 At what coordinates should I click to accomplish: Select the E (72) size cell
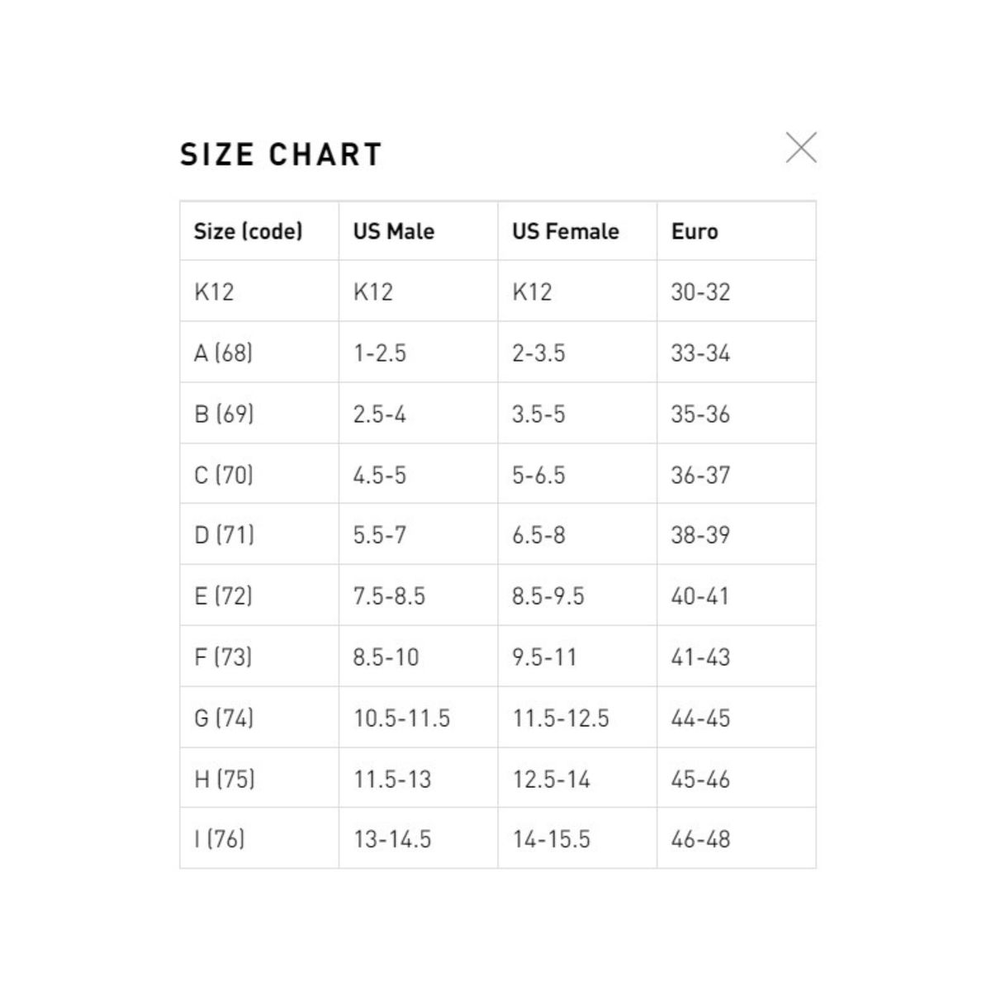tap(223, 596)
